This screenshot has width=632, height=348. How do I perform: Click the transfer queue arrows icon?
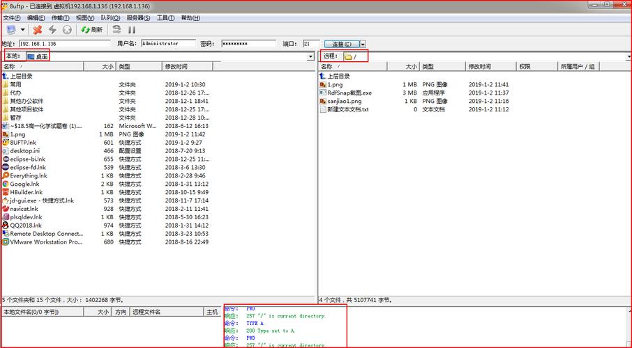pos(116,29)
